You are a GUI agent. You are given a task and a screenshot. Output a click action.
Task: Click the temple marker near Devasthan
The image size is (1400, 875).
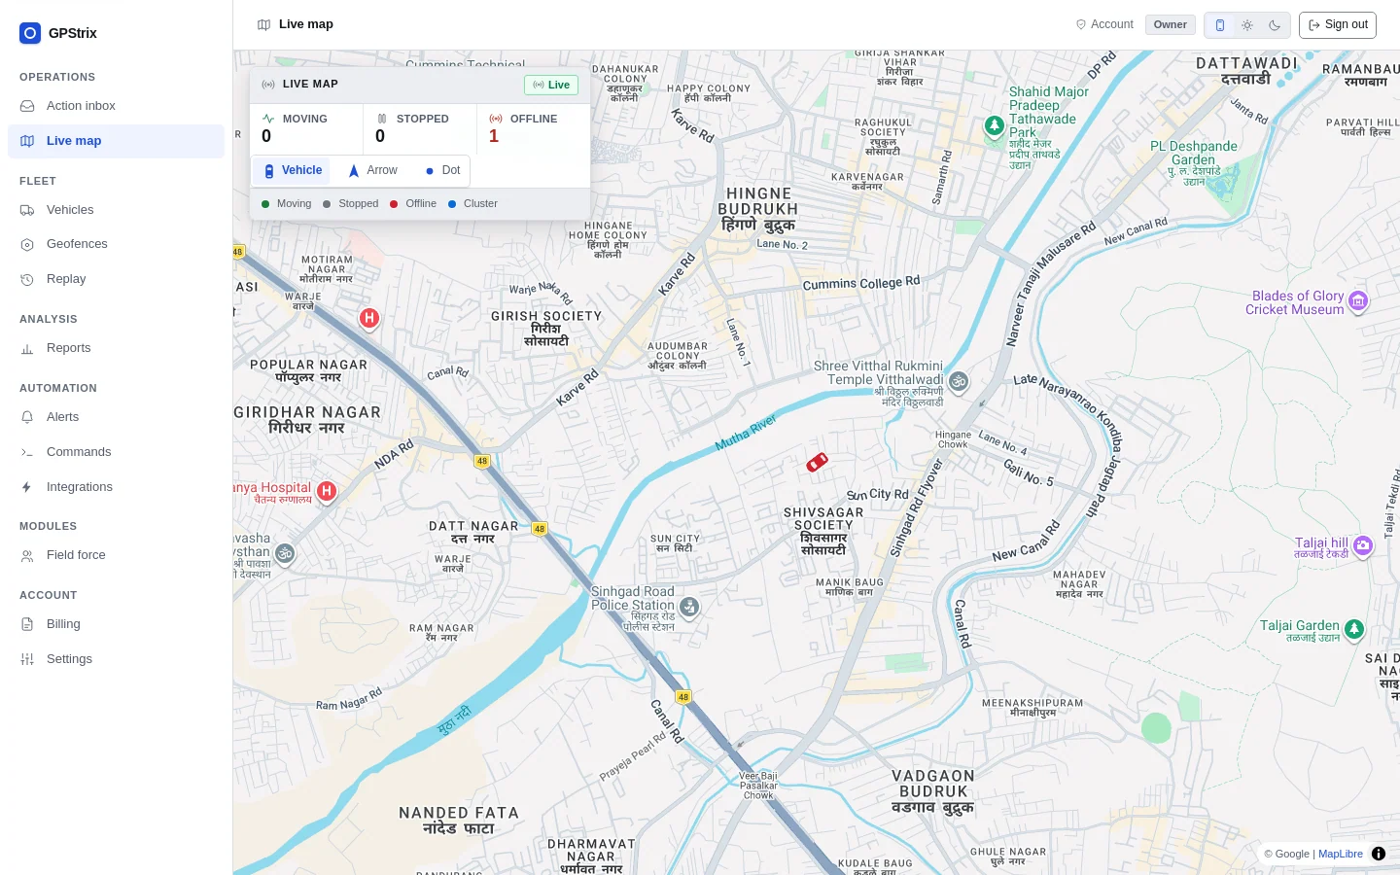click(285, 553)
